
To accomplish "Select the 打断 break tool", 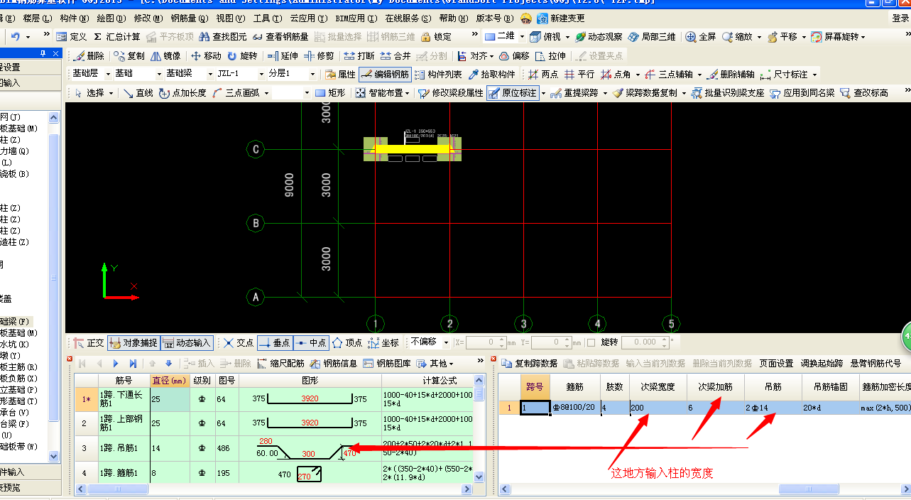I will 359,55.
